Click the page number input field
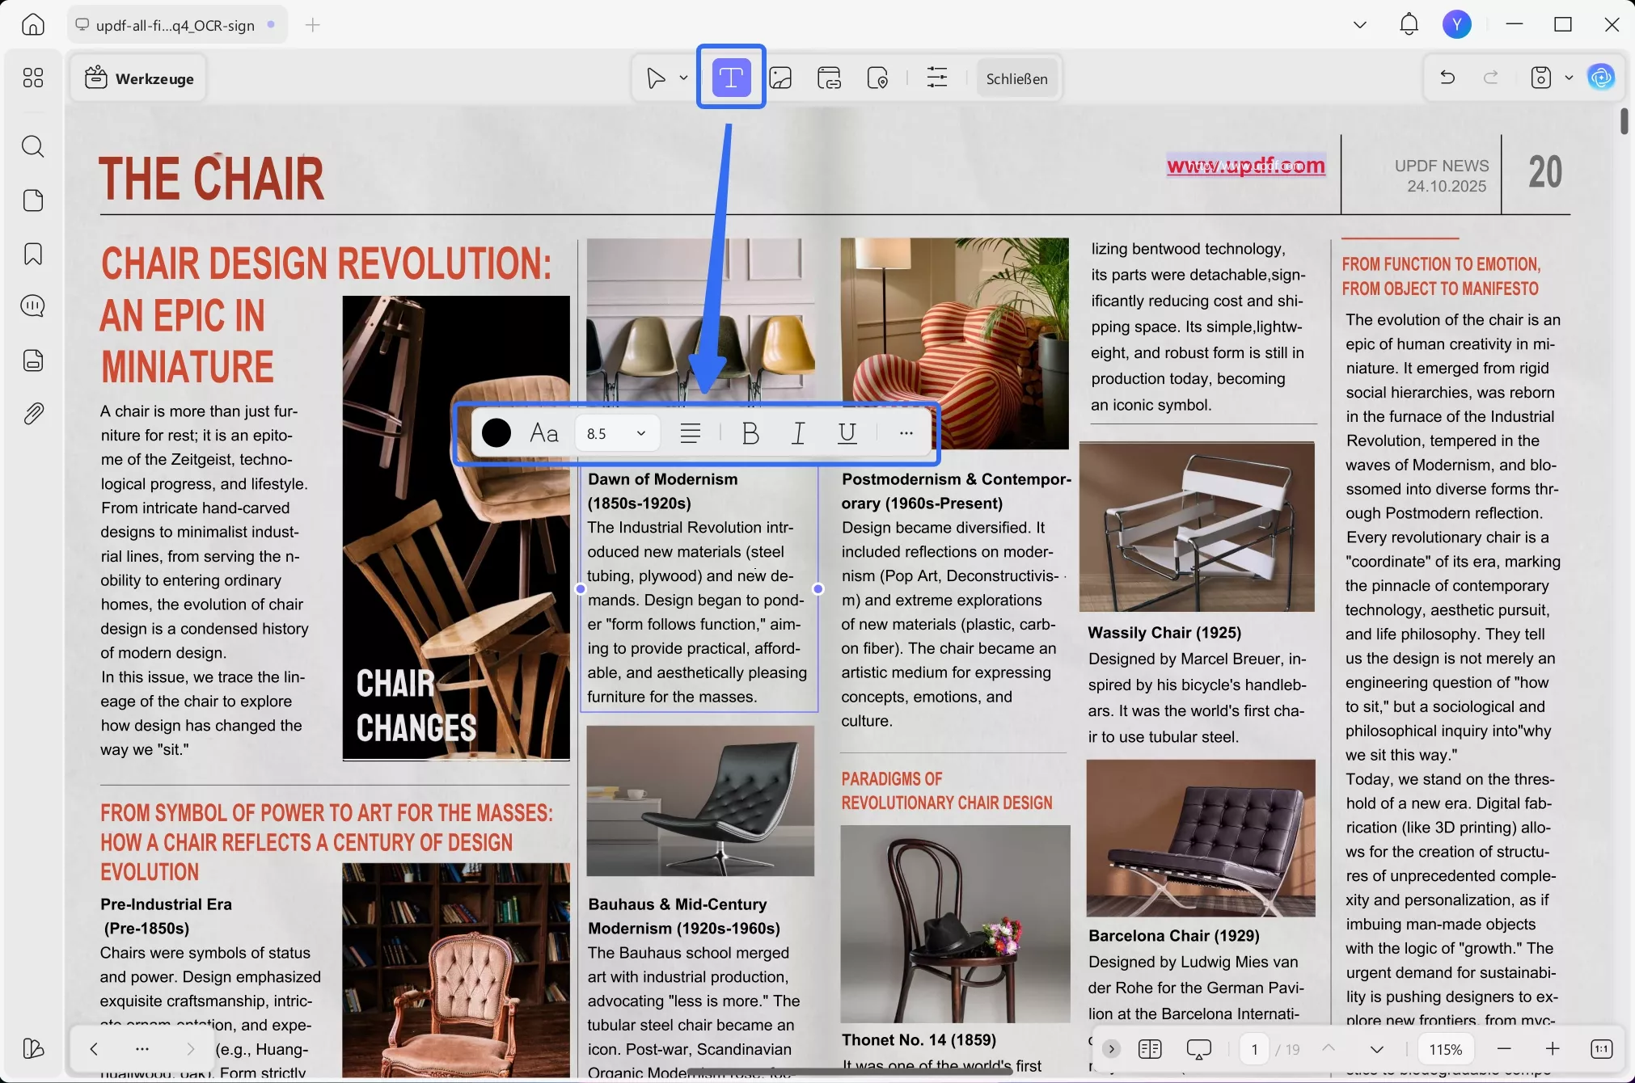 click(1254, 1049)
